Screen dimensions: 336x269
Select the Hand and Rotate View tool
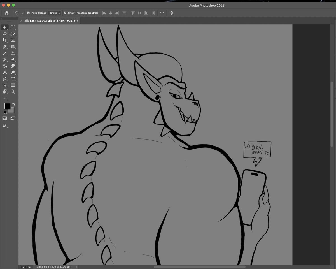coord(5,92)
